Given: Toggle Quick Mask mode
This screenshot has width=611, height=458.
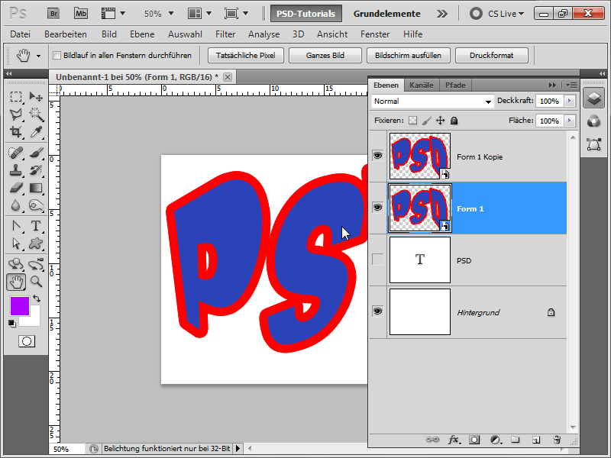Looking at the screenshot, I should click(27, 341).
